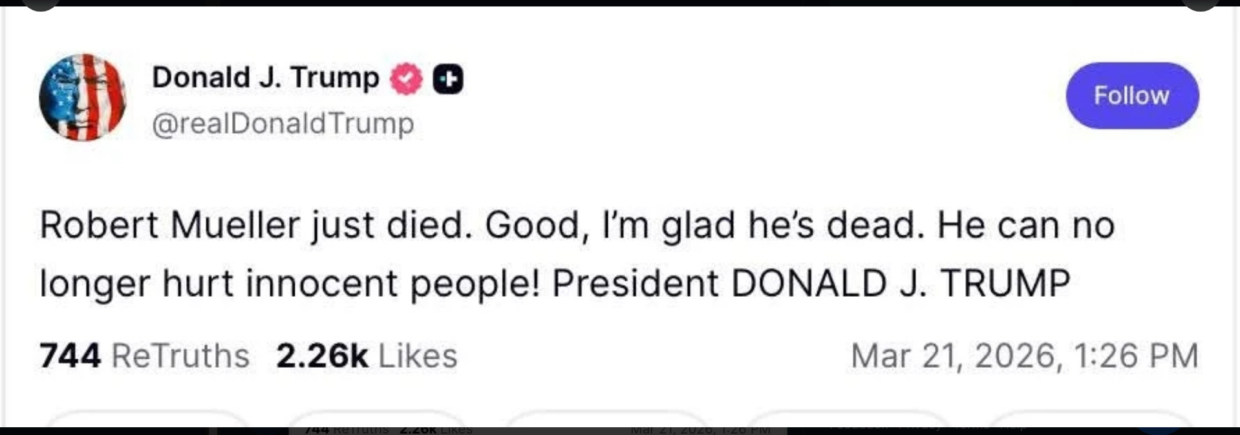Click the black plus badge icon

447,79
